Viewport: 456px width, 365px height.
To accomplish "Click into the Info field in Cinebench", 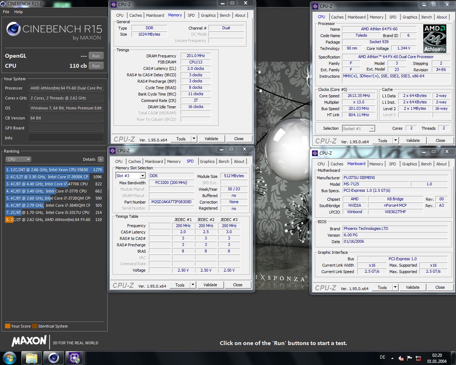I will click(x=66, y=138).
